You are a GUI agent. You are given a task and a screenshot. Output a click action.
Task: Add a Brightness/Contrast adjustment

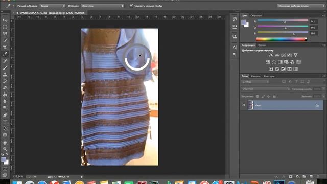coord(271,55)
